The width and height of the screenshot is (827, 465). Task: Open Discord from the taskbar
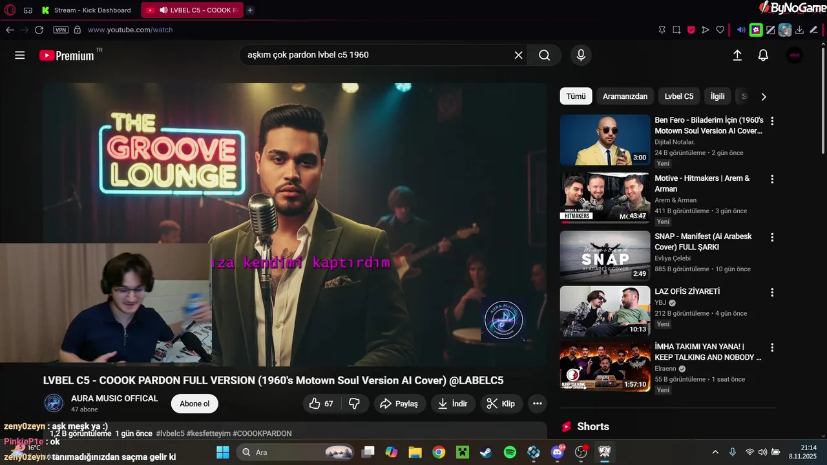click(558, 452)
